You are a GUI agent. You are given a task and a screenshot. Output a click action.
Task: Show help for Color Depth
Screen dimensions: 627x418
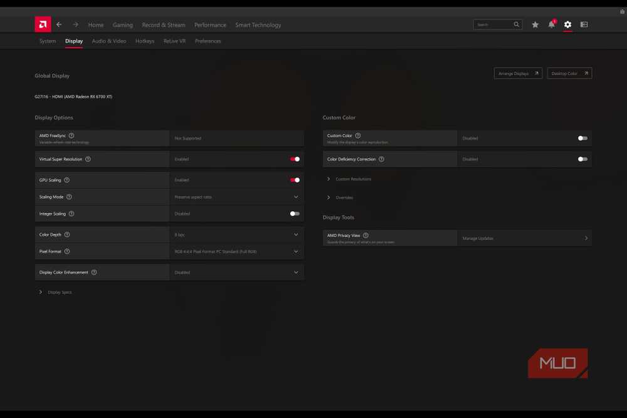click(67, 234)
